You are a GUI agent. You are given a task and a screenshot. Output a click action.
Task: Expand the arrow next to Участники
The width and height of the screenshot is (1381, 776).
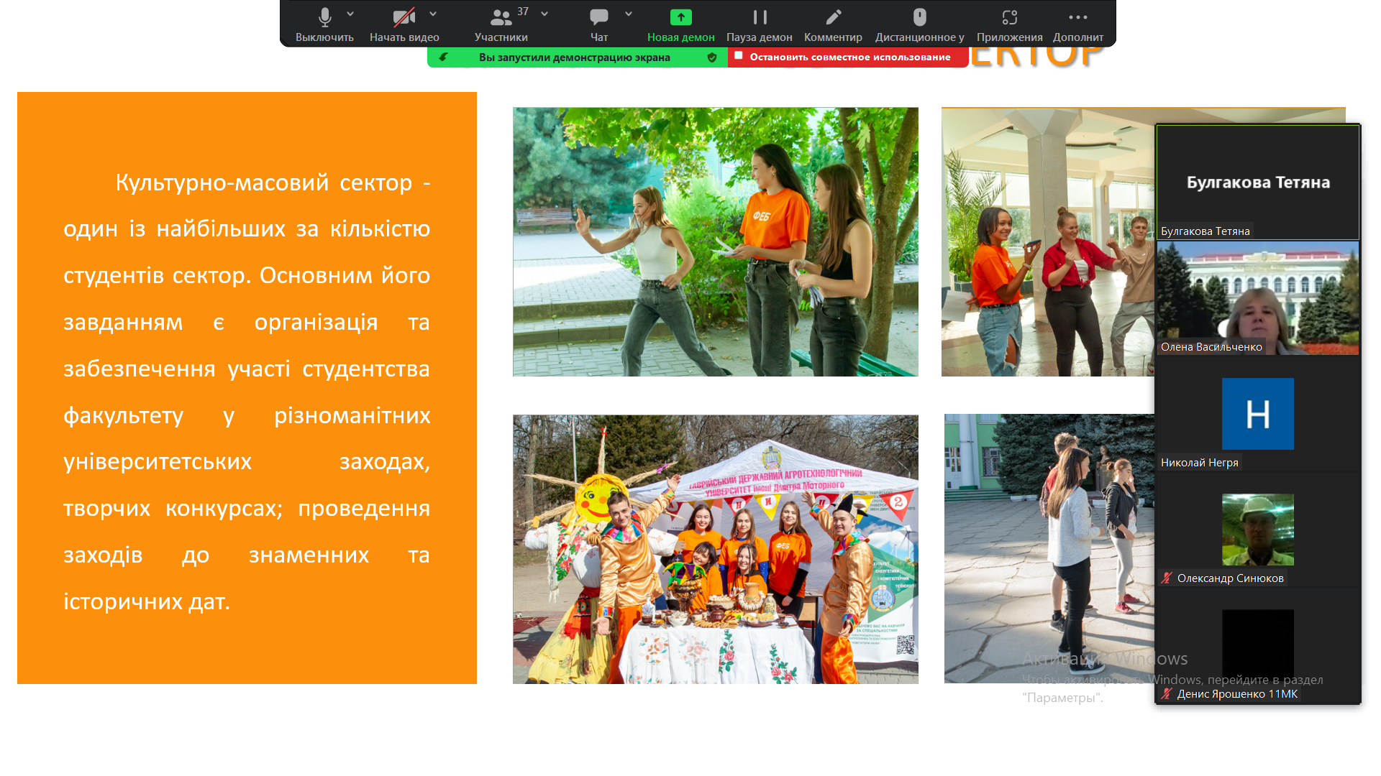point(544,14)
